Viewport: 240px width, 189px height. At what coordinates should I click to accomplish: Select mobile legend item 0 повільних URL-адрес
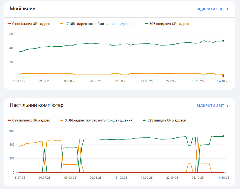click(29, 24)
